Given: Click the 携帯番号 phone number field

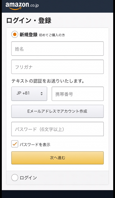Looking at the screenshot, I should [78, 94].
